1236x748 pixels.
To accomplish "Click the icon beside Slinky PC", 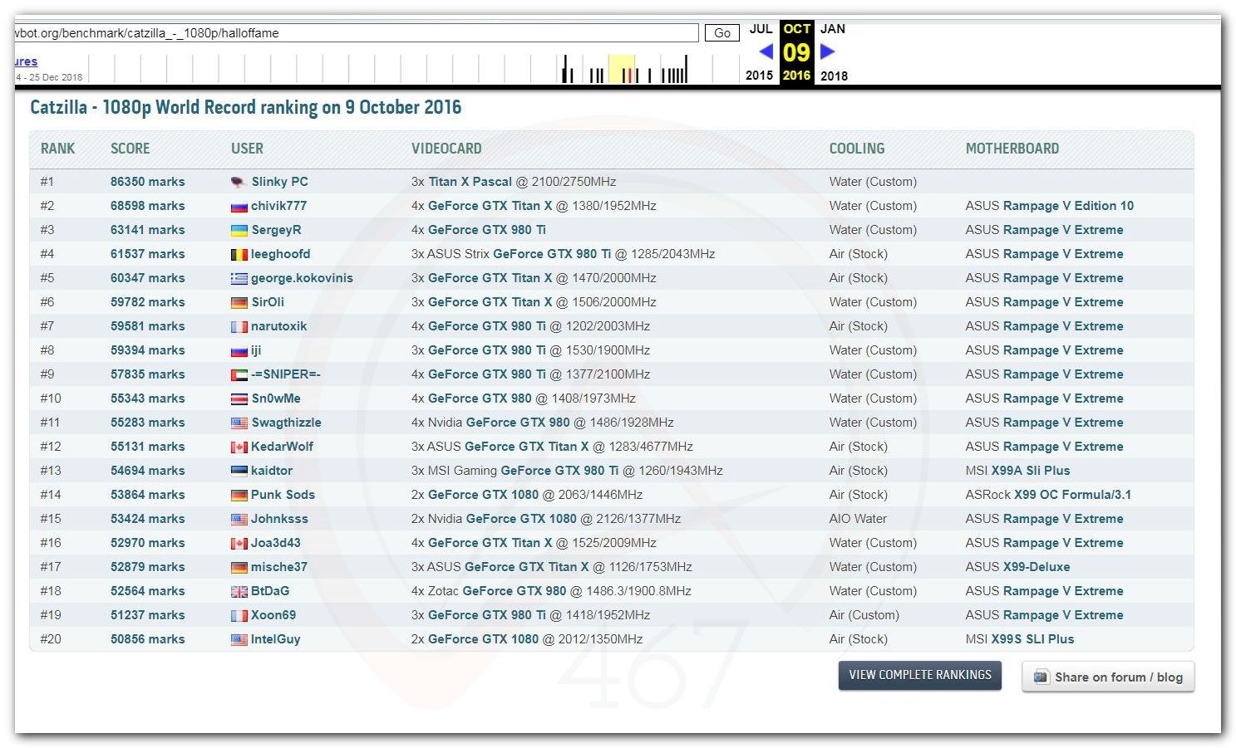I will [239, 182].
